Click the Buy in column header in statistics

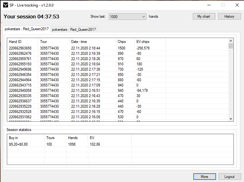26,138
